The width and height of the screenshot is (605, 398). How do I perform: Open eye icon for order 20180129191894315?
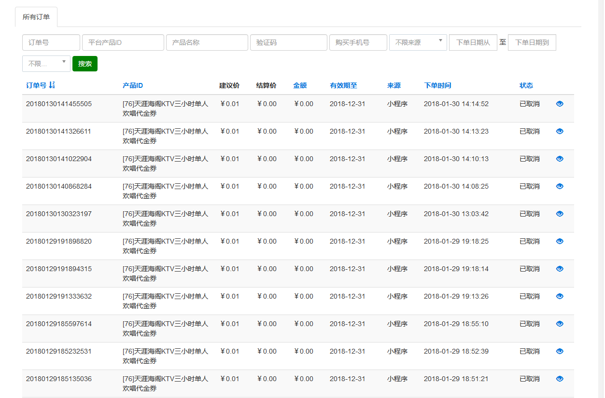coord(560,269)
